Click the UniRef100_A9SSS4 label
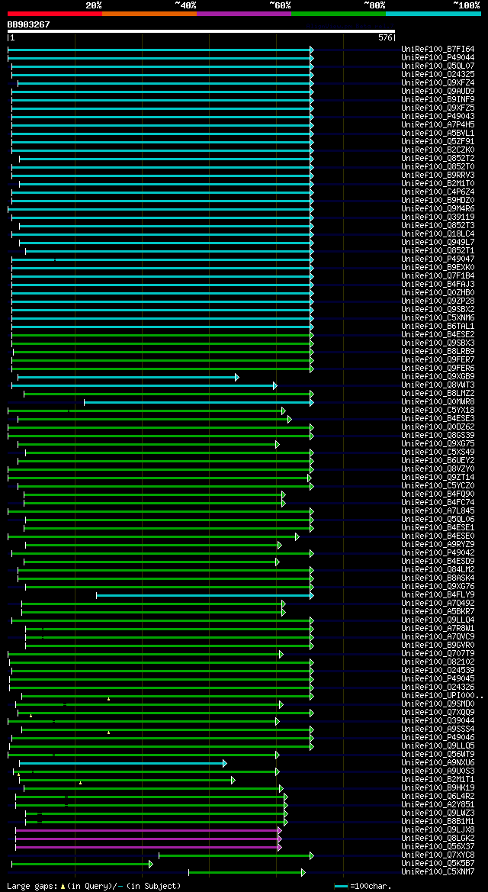 tap(438, 729)
